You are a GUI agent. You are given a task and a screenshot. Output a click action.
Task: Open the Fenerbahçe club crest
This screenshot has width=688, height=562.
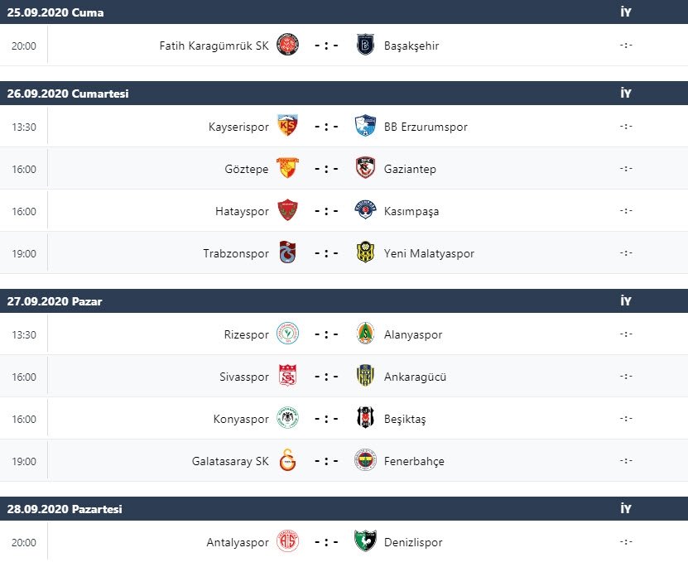click(364, 460)
